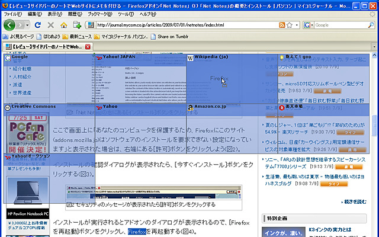Open the Google search engine selector
This screenshot has height=237, width=379.
coord(309,25)
